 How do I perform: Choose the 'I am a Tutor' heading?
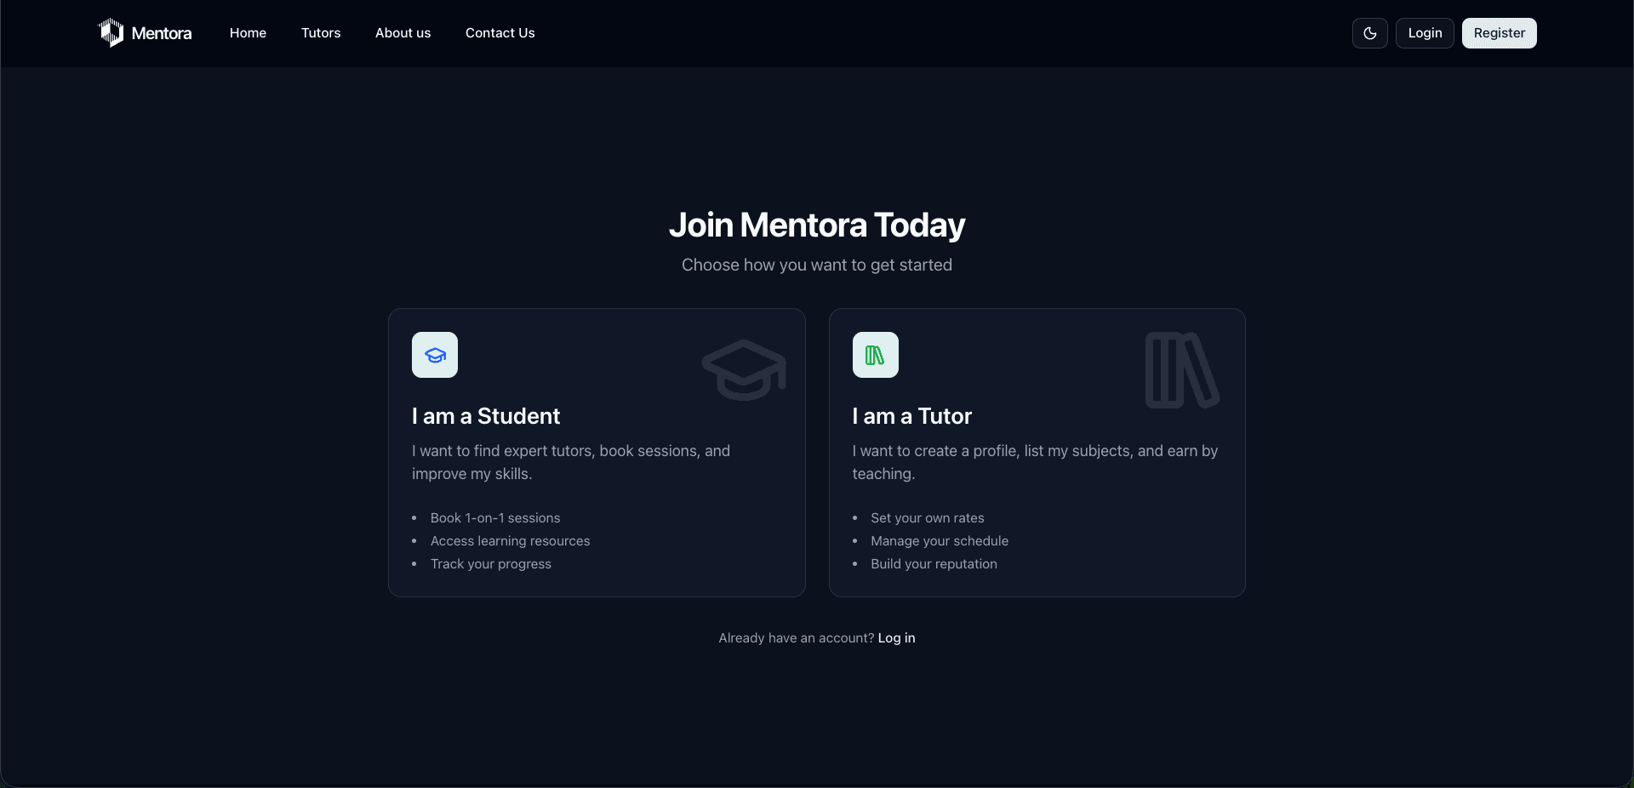[x=911, y=416]
